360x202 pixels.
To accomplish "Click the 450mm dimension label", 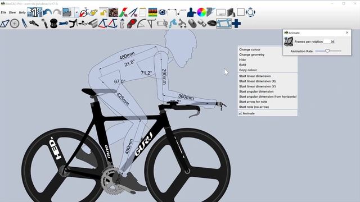I will 129,146.
